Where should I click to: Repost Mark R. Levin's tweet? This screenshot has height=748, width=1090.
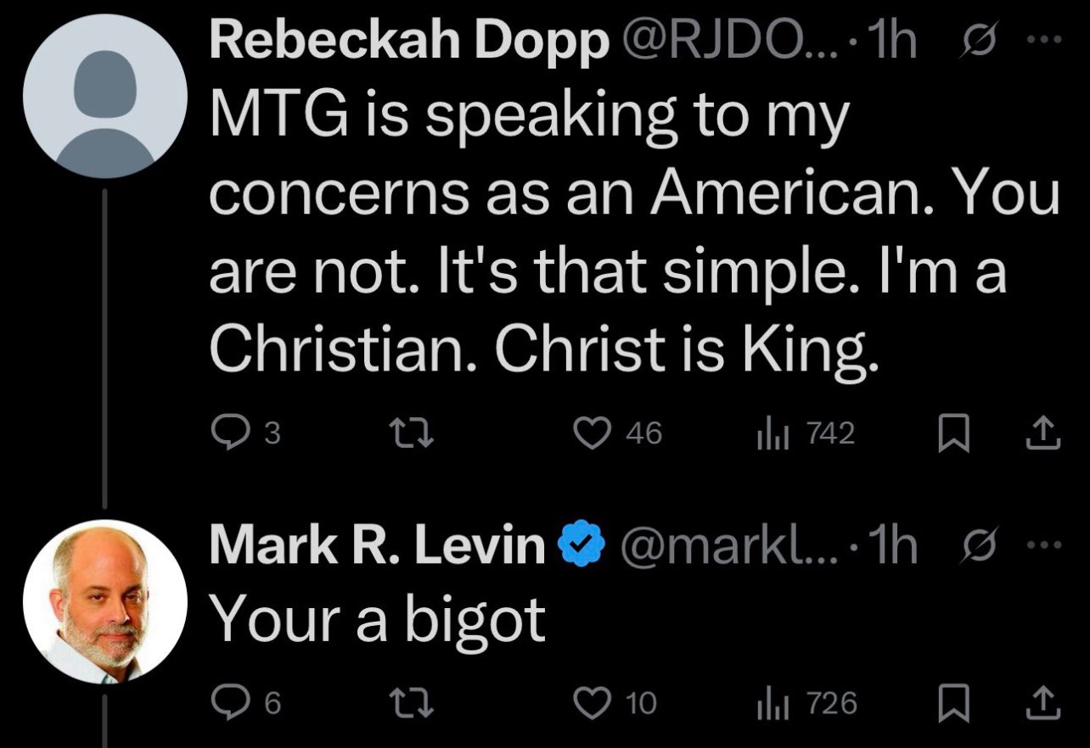click(x=415, y=703)
